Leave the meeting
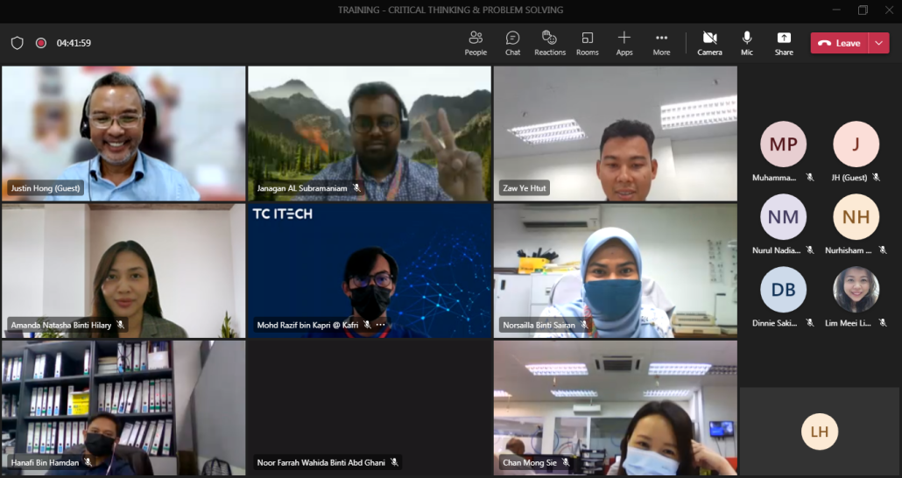902x478 pixels. 839,43
